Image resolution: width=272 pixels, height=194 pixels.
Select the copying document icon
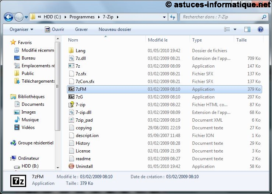71,127
